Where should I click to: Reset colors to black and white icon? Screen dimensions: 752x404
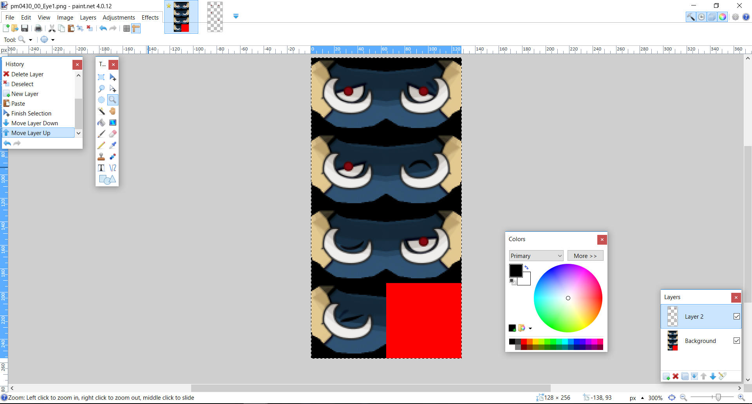tap(512, 281)
